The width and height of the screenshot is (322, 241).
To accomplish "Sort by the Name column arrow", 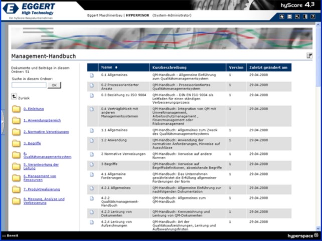I will (x=116, y=67).
